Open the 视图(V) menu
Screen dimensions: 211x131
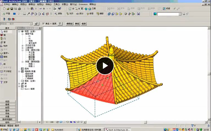23,4
